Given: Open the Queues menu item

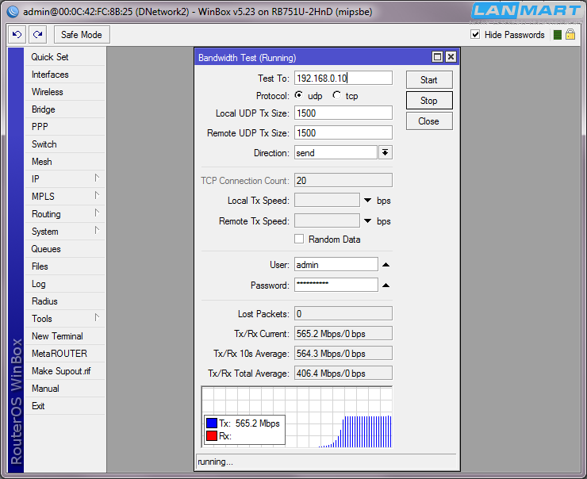Looking at the screenshot, I should [65, 249].
